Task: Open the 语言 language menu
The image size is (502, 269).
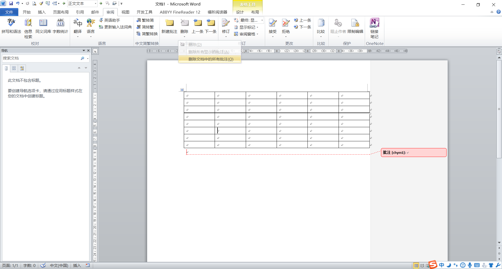Action: click(91, 28)
